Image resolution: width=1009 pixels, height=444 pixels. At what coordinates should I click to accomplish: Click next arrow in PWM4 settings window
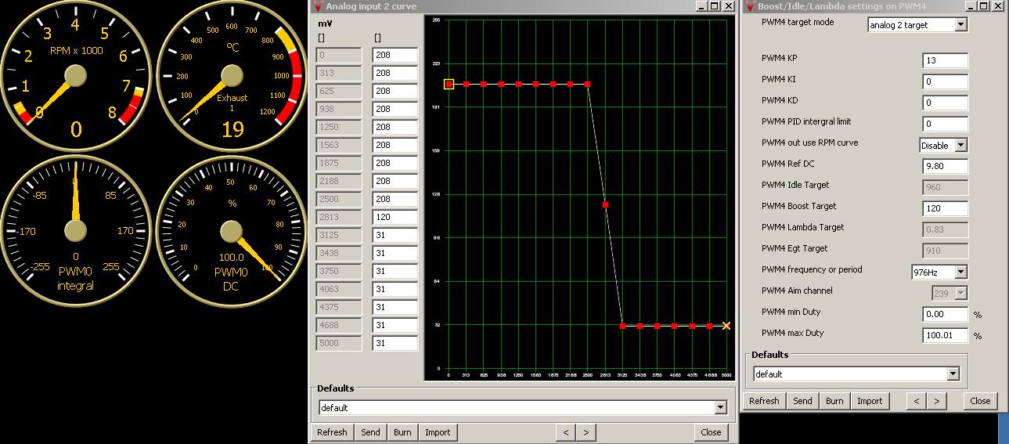[936, 401]
